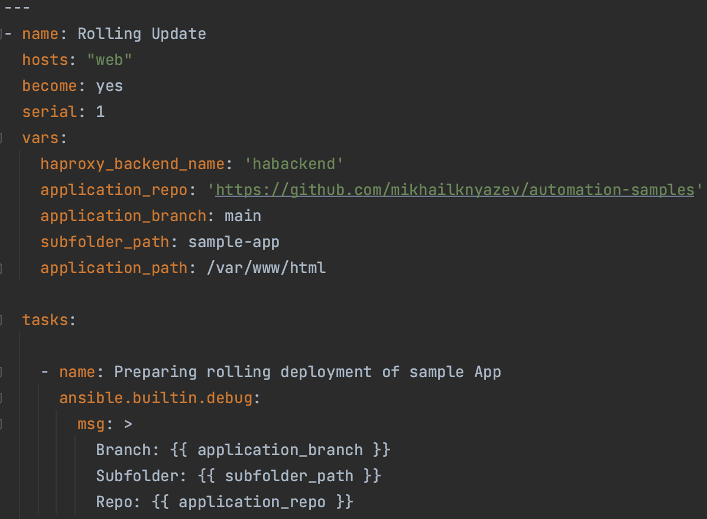The height and width of the screenshot is (519, 707).
Task: Place cursor on sample-app value
Action: point(233,242)
